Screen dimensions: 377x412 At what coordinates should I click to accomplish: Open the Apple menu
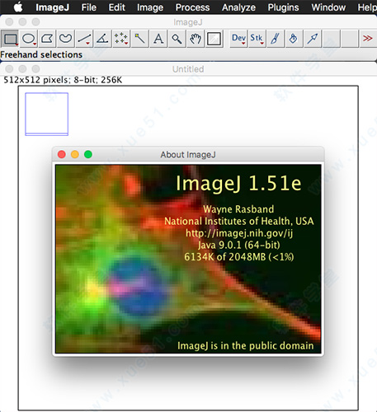point(18,7)
